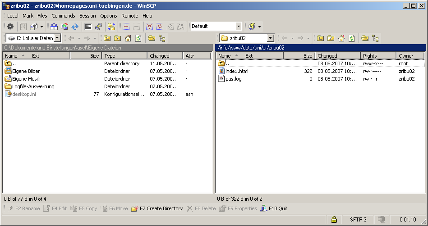428x226 pixels.
Task: Go to local home directory icon
Action: [x=128, y=38]
